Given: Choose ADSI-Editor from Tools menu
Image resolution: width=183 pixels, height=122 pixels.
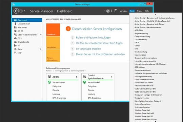Looking at the screenshot, I should 139,30.
